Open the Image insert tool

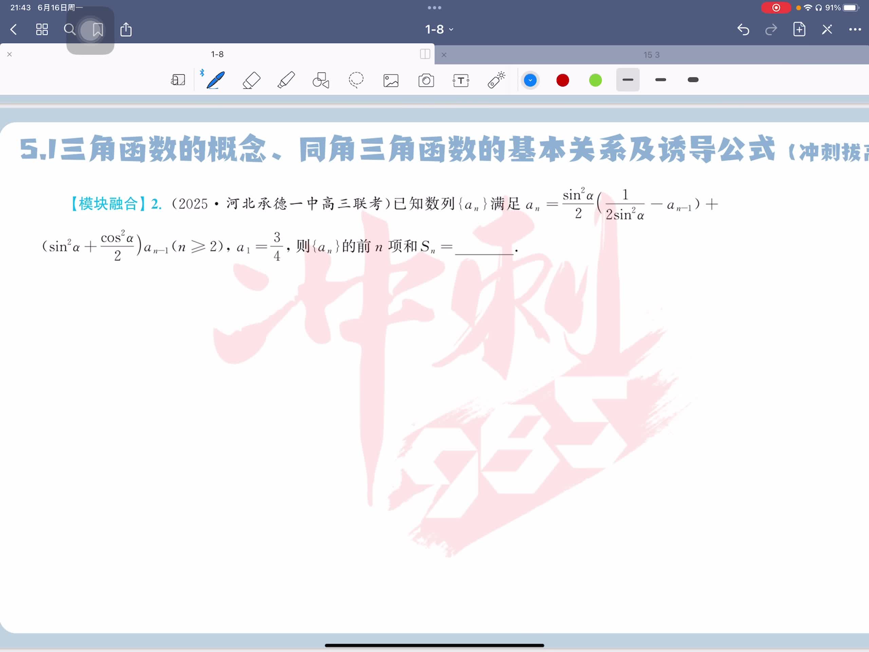(391, 80)
